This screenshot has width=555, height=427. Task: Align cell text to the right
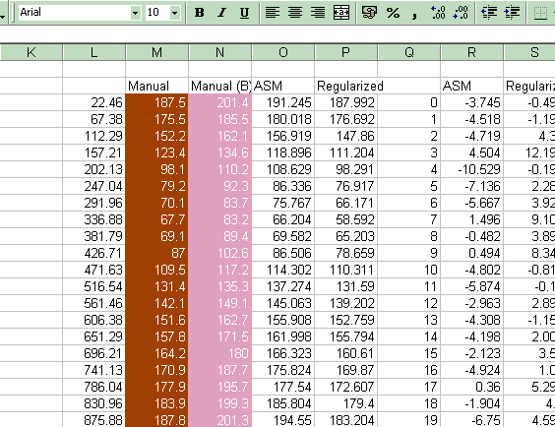[x=318, y=13]
